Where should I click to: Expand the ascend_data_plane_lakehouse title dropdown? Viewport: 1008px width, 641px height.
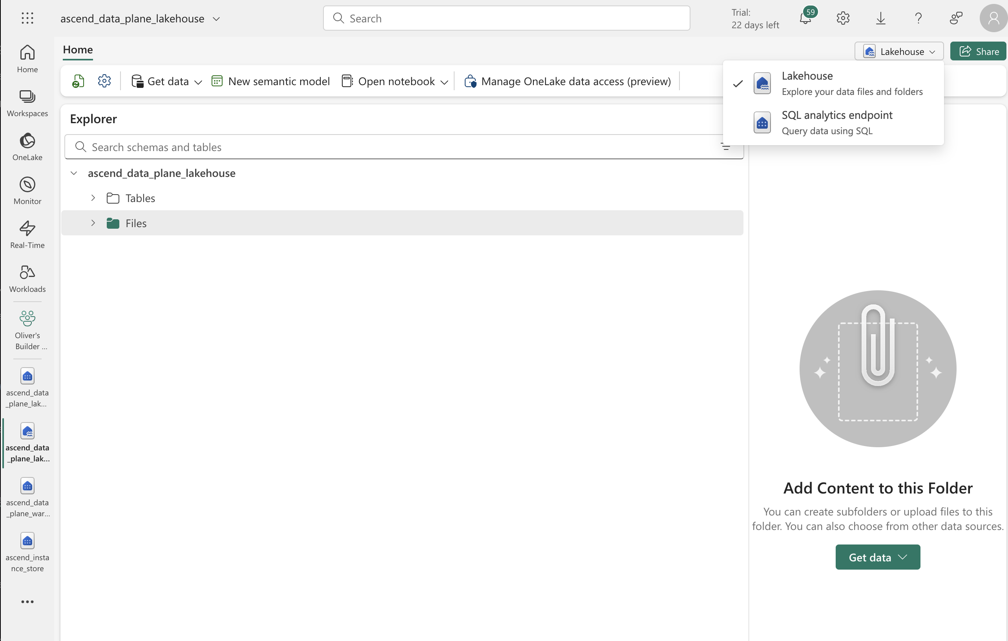click(216, 18)
